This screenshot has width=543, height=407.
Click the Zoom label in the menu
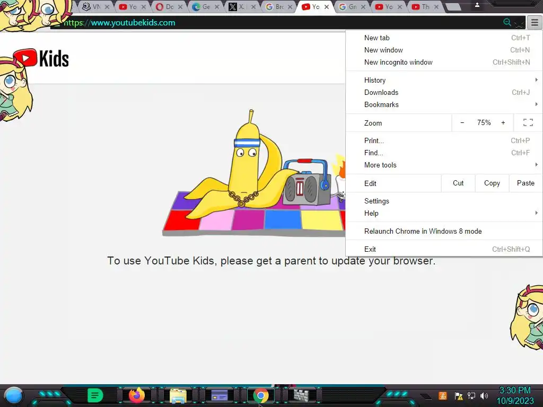(x=373, y=123)
